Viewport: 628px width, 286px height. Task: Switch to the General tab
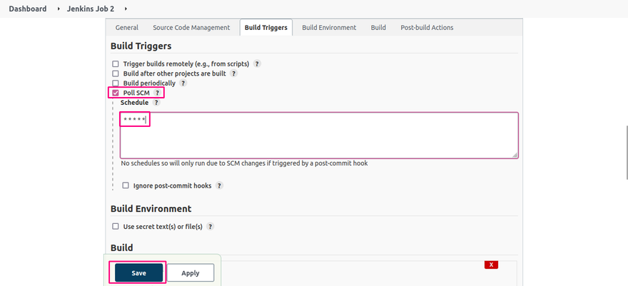[127, 28]
